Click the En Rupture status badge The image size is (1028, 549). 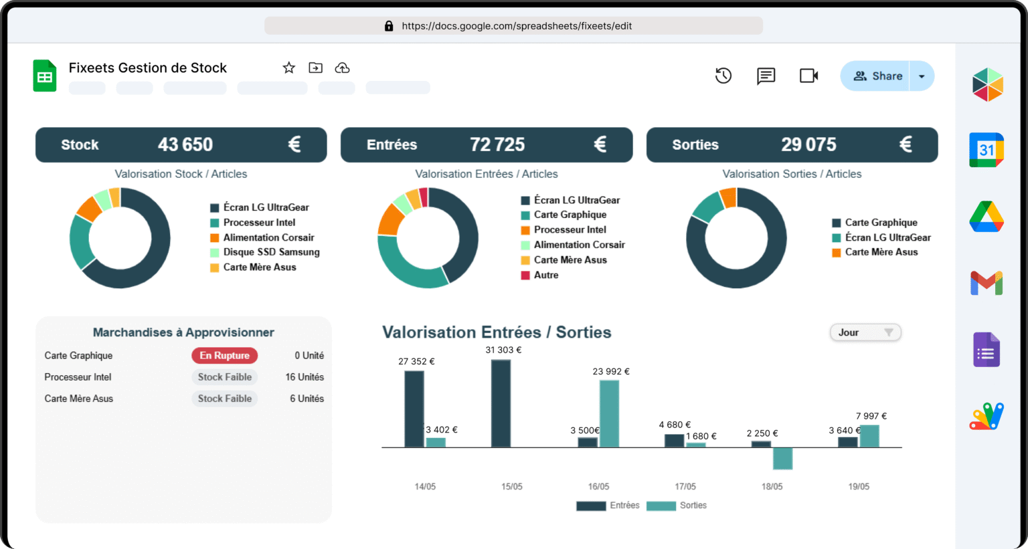pos(224,356)
